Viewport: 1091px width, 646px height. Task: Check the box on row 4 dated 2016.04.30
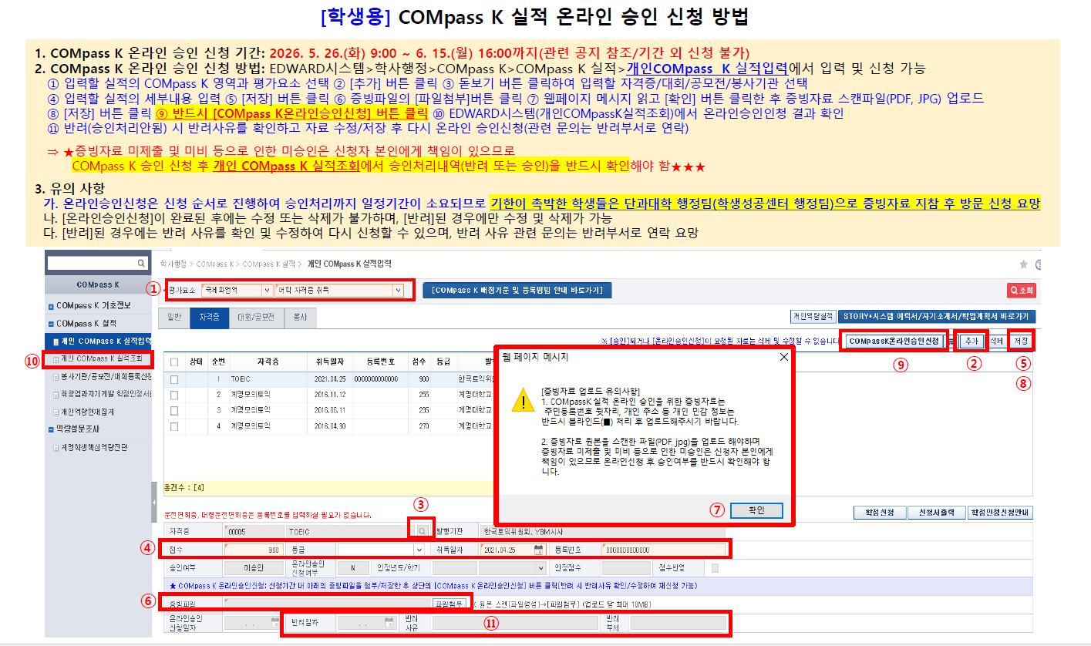click(x=174, y=425)
